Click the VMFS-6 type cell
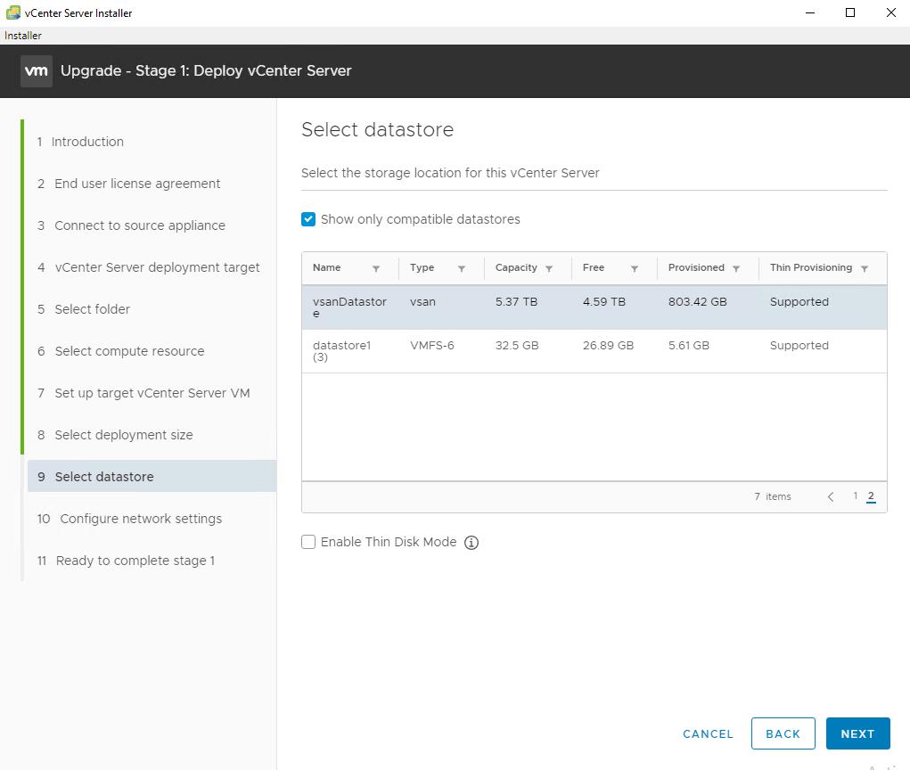Image resolution: width=910 pixels, height=770 pixels. pyautogui.click(x=431, y=345)
